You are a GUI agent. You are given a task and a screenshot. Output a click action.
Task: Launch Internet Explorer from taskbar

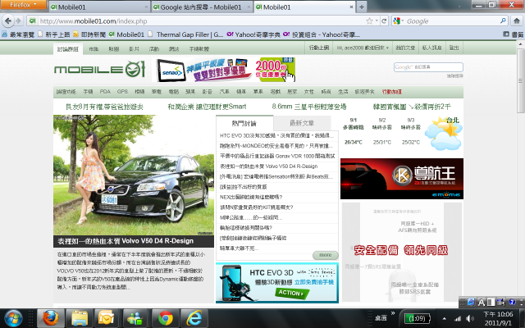[194, 318]
